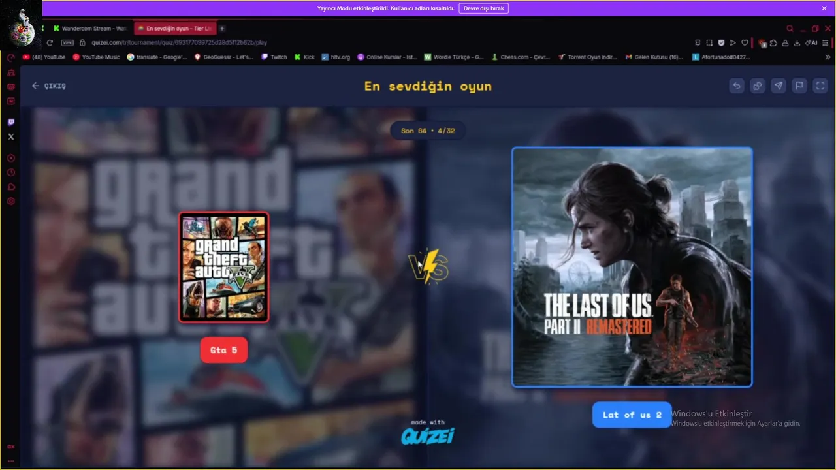This screenshot has width=836, height=470.
Task: Open the GeoGuessr bookmark
Action: tap(224, 57)
